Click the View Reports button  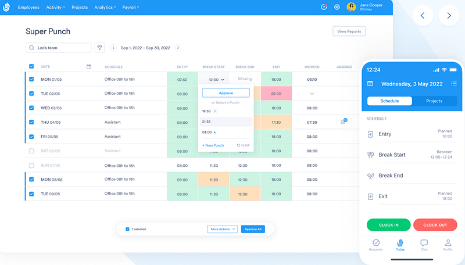(349, 31)
